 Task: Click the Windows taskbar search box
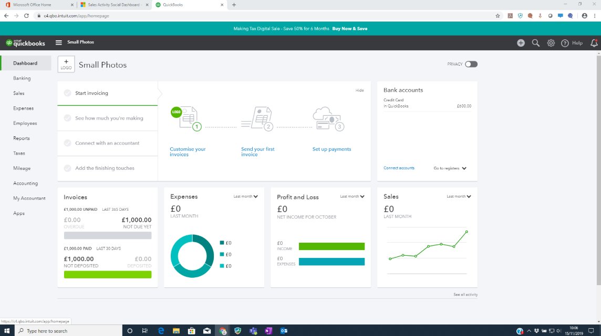68,331
